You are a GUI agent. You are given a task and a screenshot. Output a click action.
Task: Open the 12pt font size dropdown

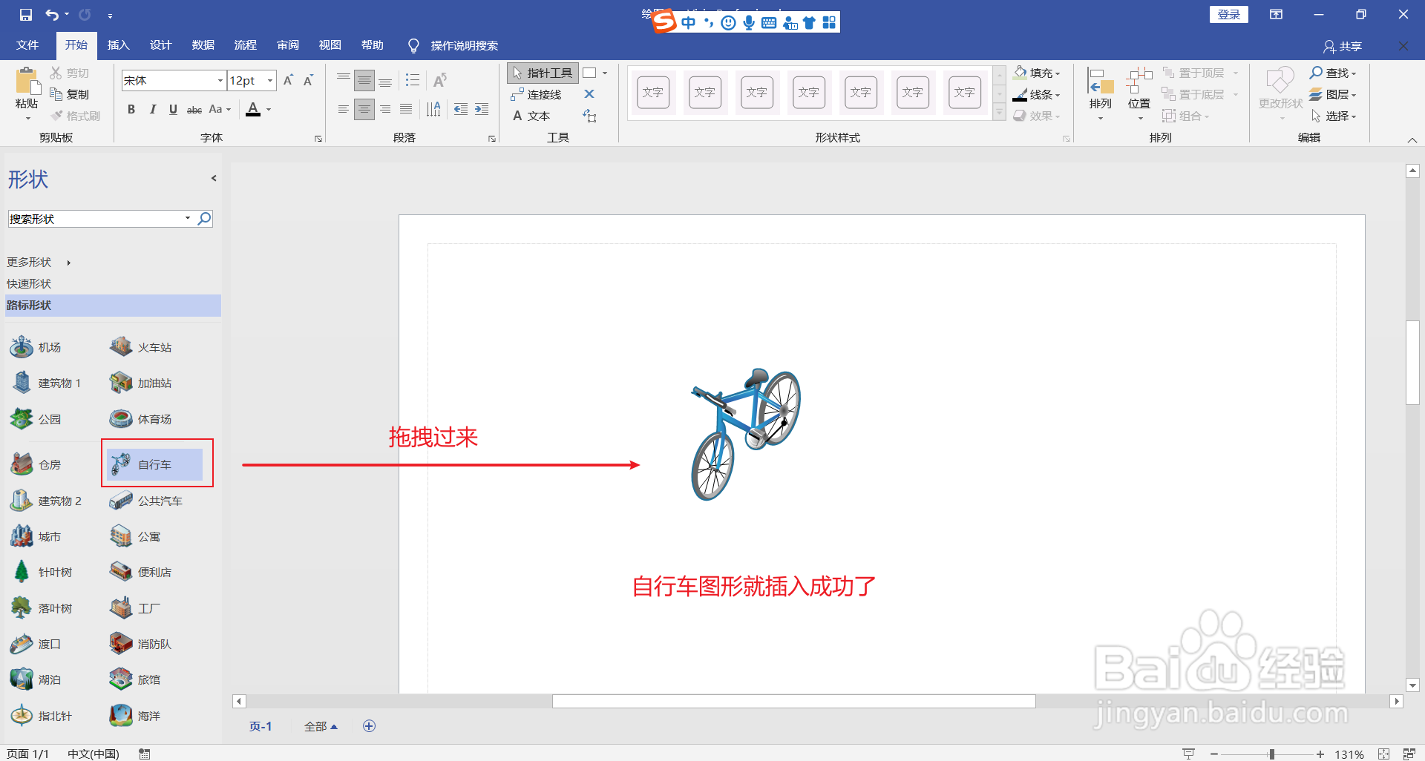270,80
